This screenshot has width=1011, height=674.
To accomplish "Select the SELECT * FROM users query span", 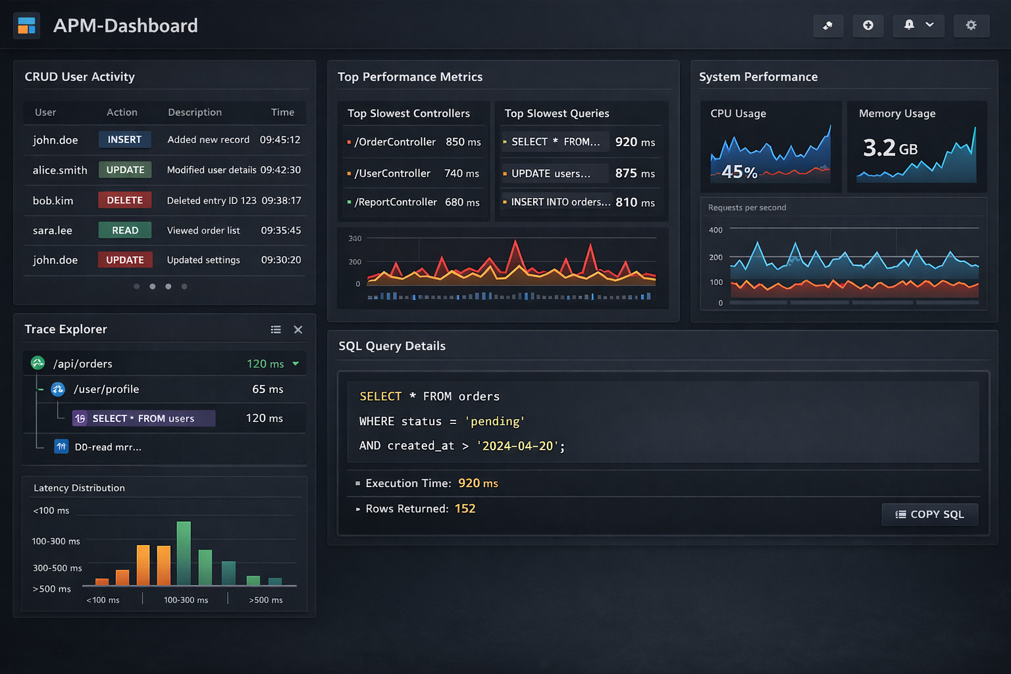I will tap(143, 418).
